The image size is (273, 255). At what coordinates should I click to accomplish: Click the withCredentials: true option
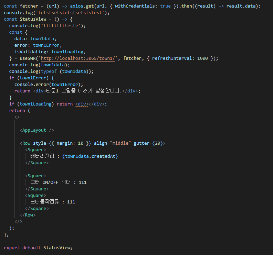coord(143,6)
